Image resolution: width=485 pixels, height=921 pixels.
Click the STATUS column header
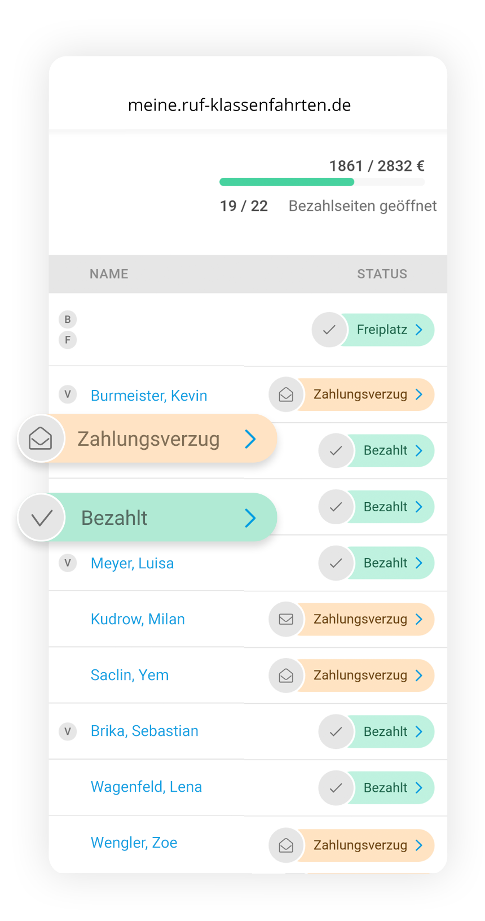pos(382,274)
